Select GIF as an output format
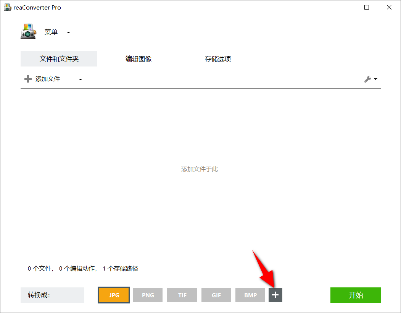This screenshot has height=313, width=401. pos(216,295)
